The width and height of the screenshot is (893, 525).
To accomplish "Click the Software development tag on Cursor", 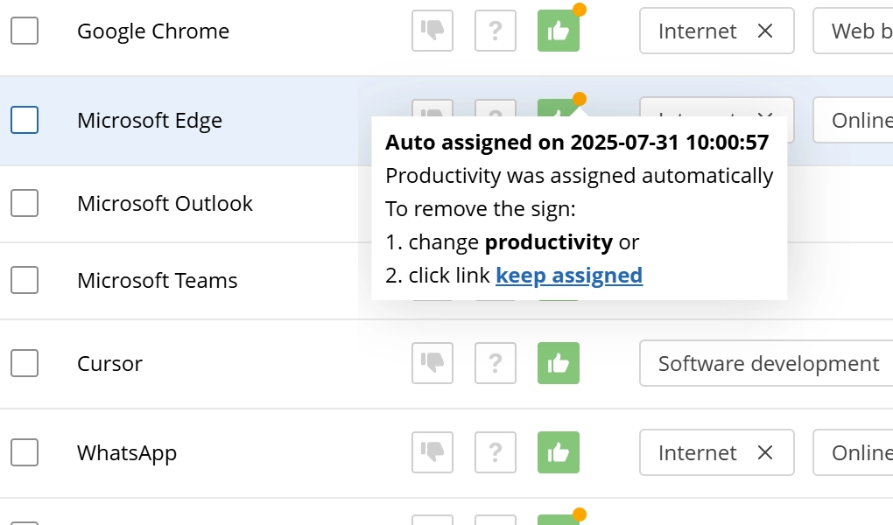I will click(x=768, y=363).
